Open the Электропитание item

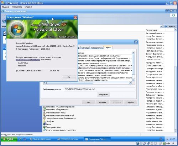pos(52,127)
